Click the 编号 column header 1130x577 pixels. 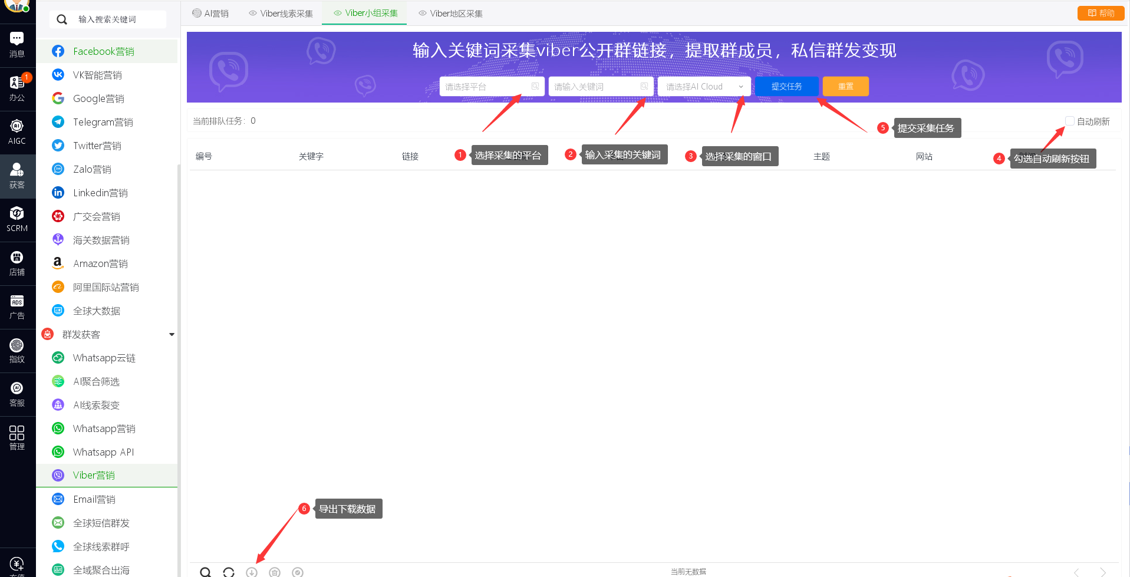[204, 156]
